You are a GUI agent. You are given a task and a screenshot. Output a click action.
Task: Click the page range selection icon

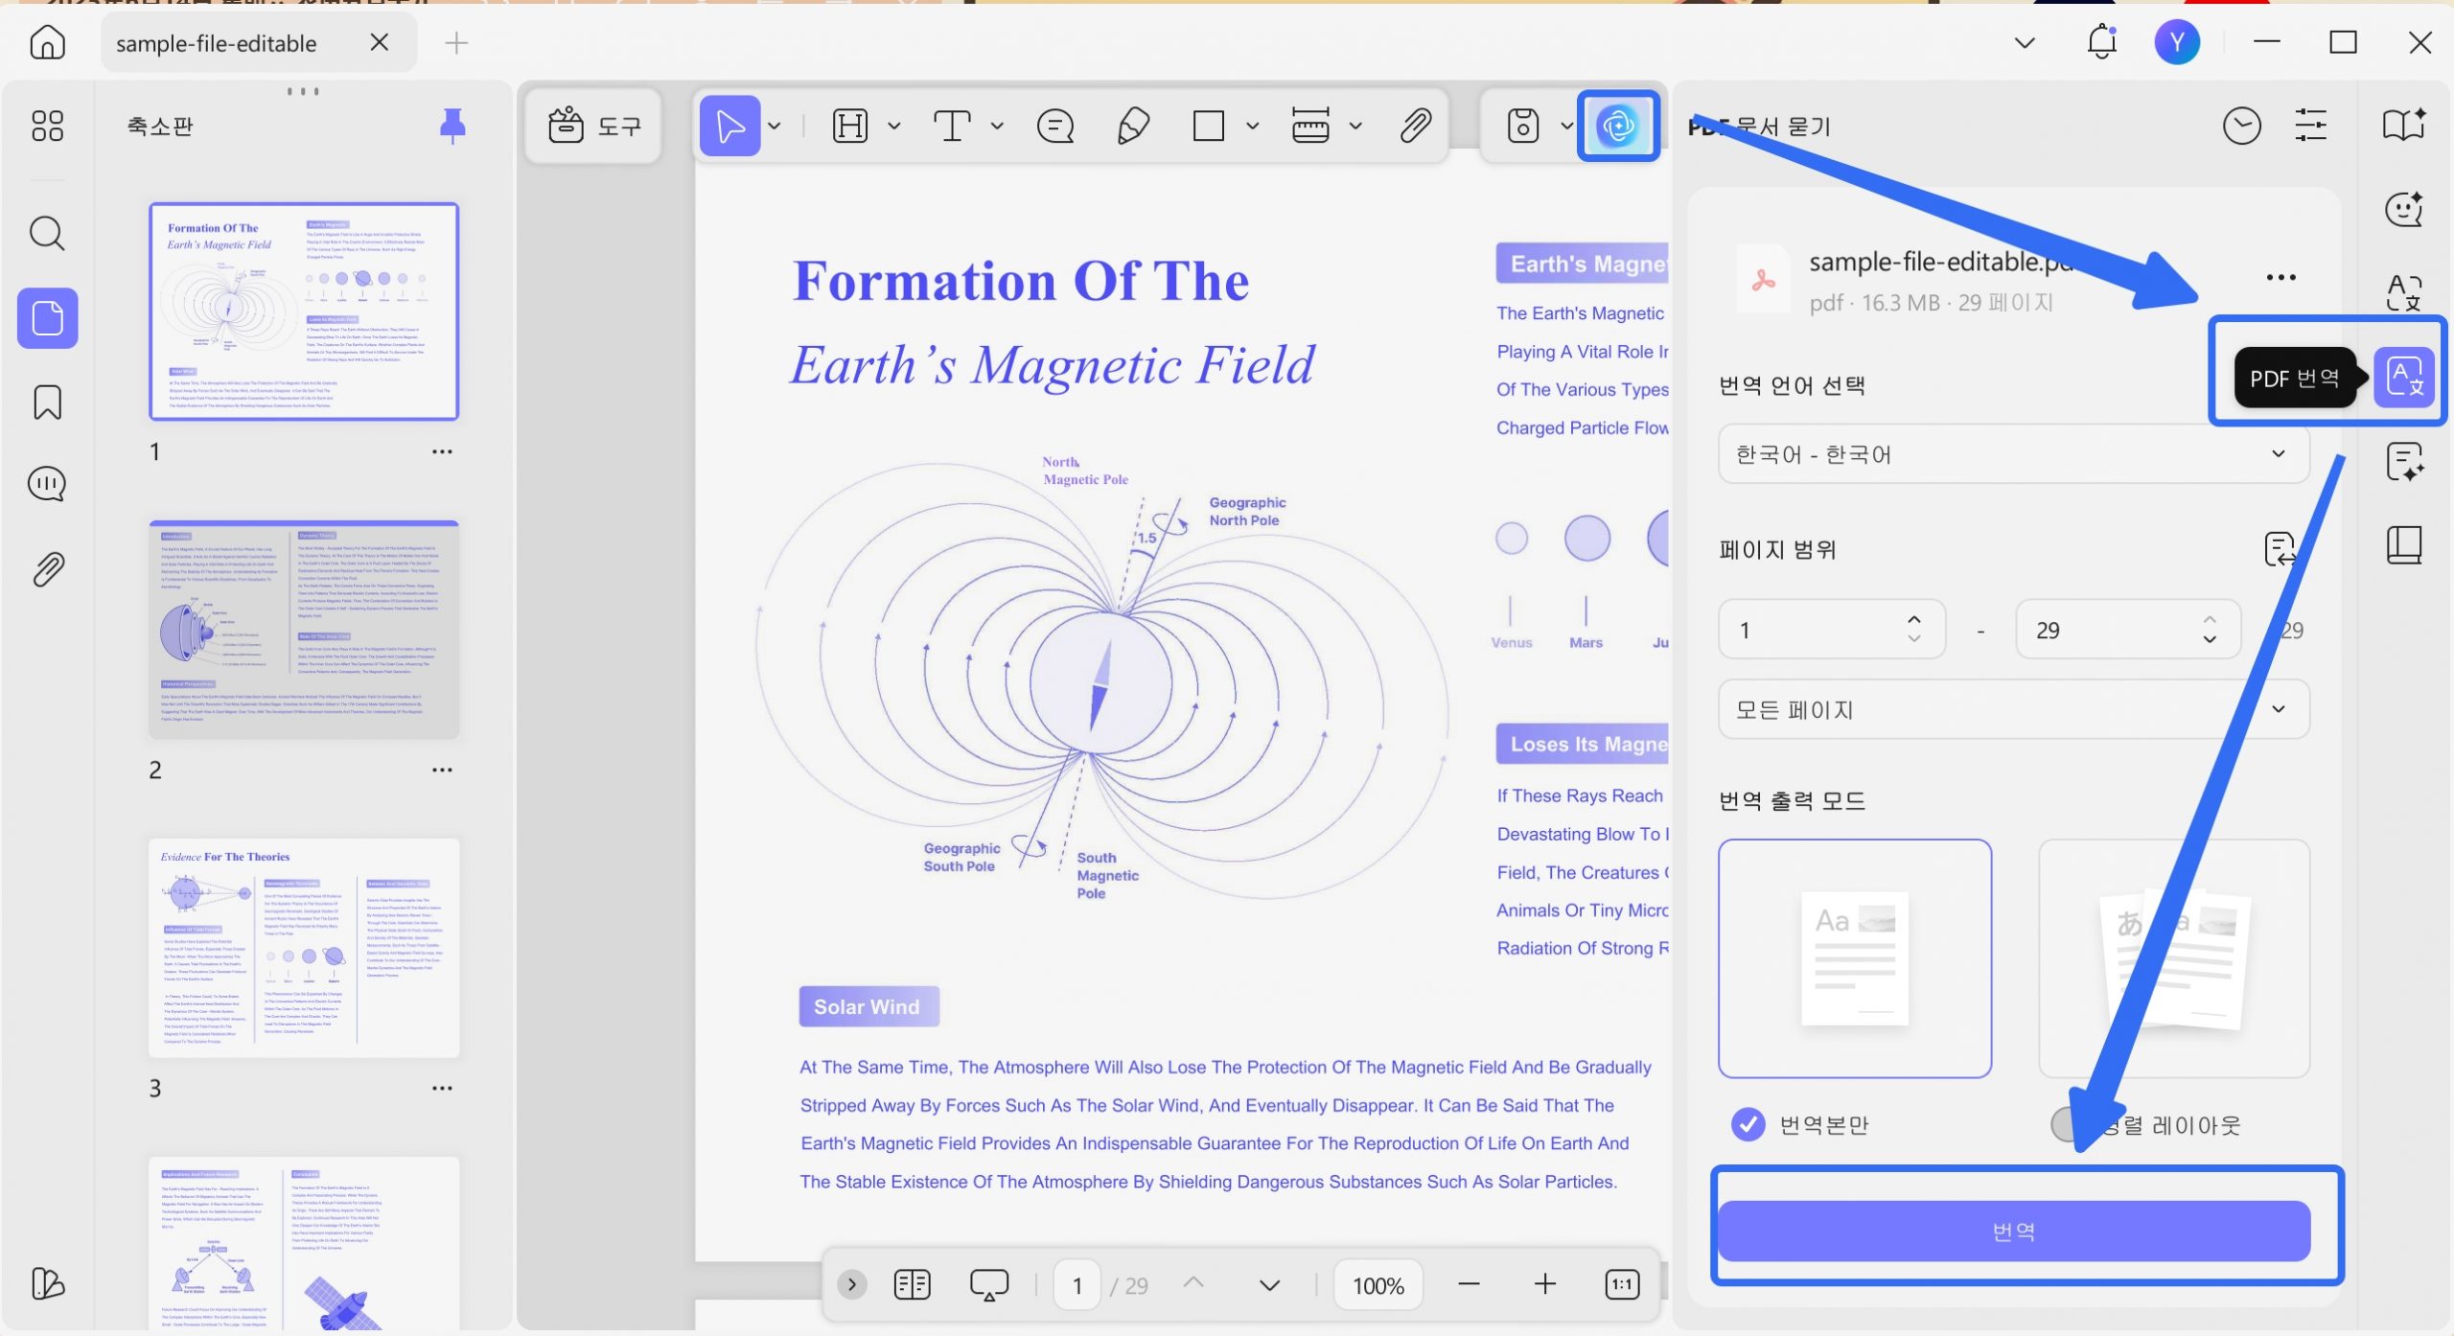[2280, 549]
